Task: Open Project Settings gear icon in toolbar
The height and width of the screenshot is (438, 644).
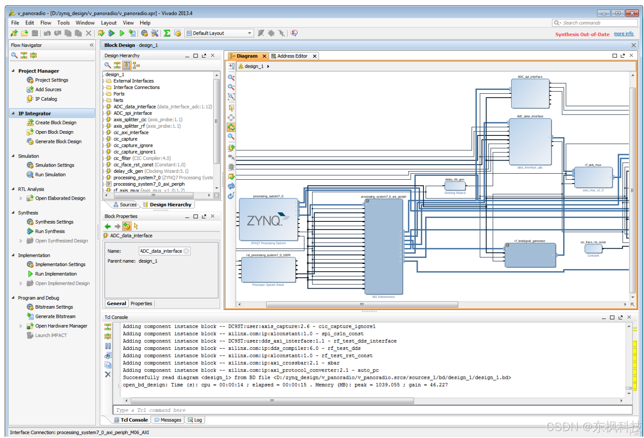Action: point(145,33)
